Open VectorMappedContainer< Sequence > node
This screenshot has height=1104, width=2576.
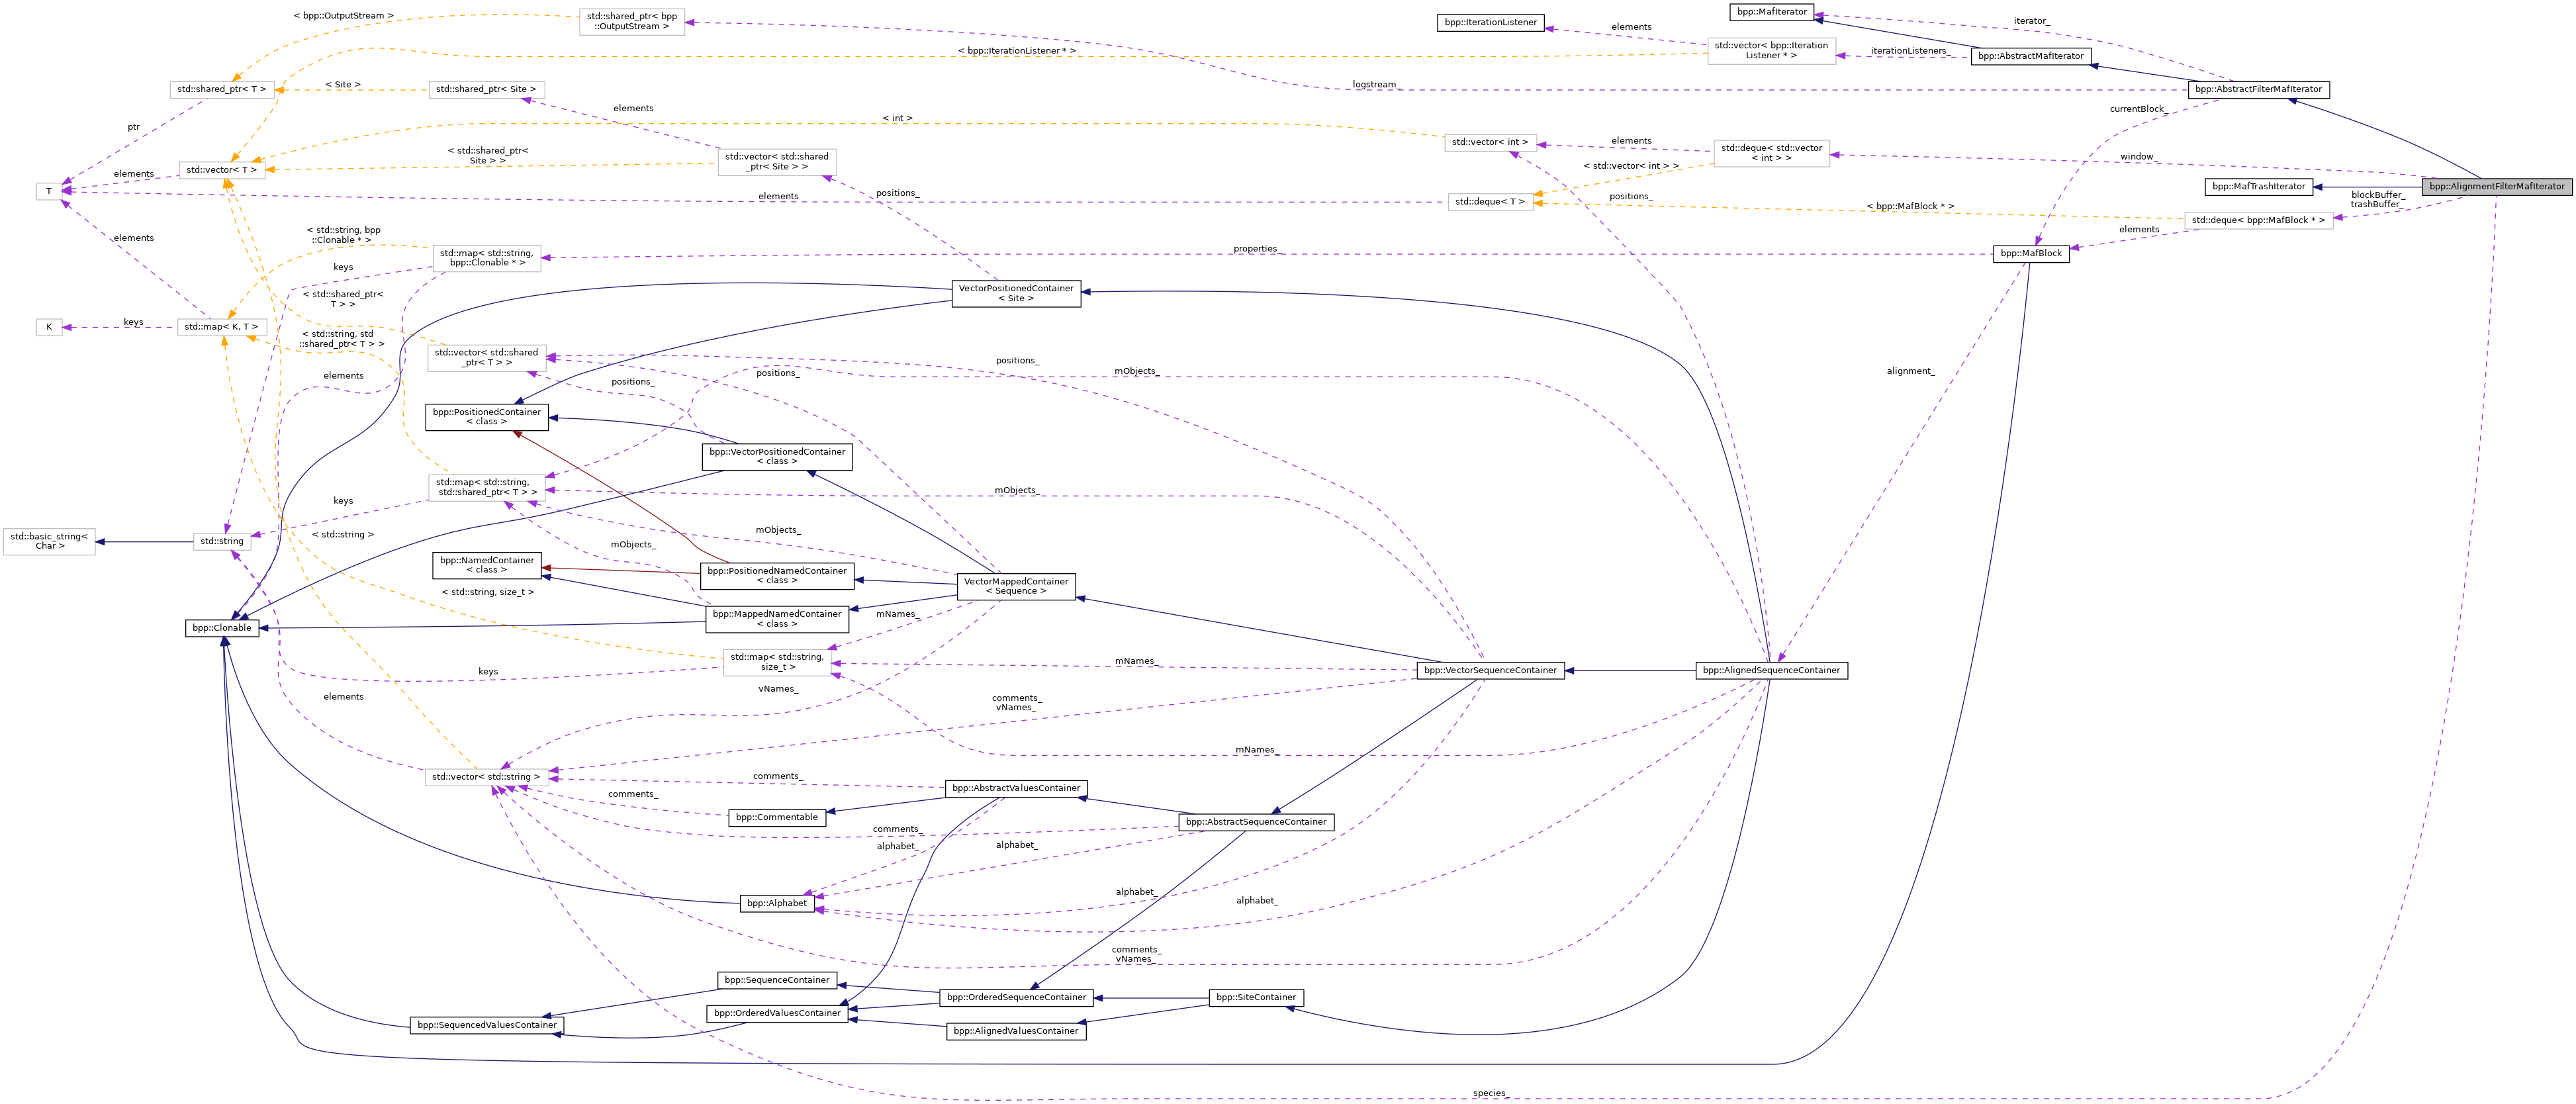[x=1016, y=586]
